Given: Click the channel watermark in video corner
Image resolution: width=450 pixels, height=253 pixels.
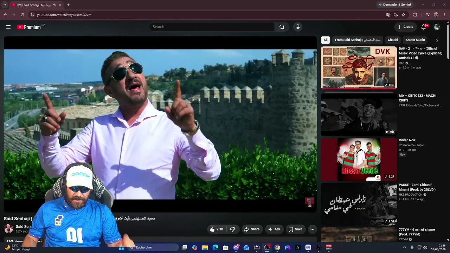Looking at the screenshot, I should click(x=309, y=202).
